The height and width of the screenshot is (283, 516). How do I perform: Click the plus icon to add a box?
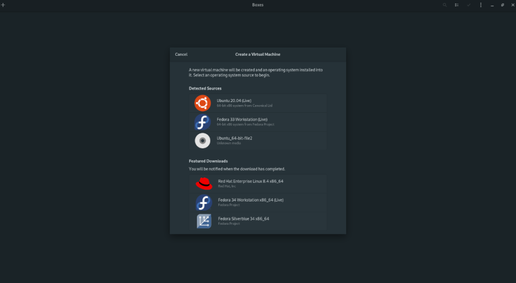(3, 5)
